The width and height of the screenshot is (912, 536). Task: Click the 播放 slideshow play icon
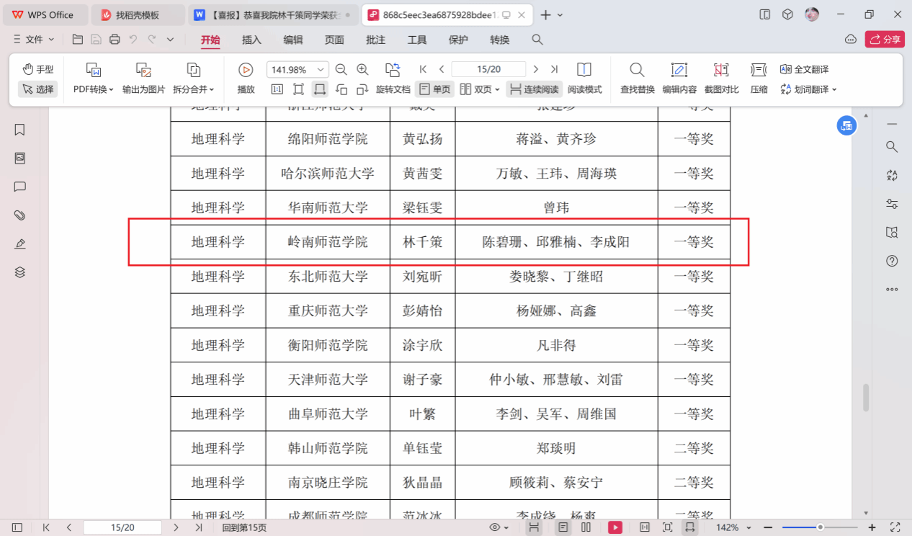246,70
